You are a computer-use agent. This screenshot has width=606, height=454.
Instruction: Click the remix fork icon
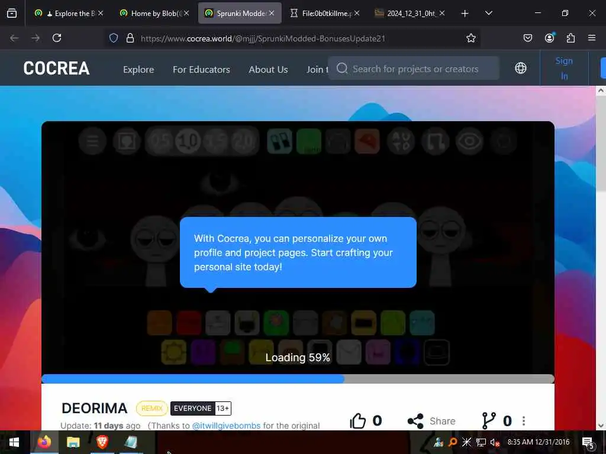pyautogui.click(x=488, y=420)
